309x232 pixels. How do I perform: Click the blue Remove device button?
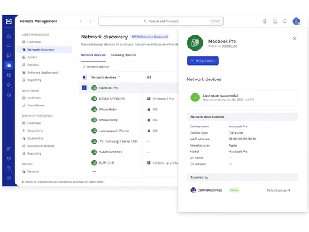203,61
